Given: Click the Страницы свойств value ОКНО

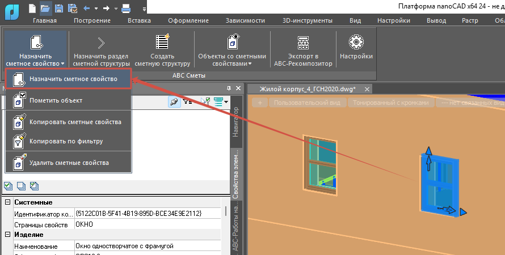Looking at the screenshot, I should point(148,224).
